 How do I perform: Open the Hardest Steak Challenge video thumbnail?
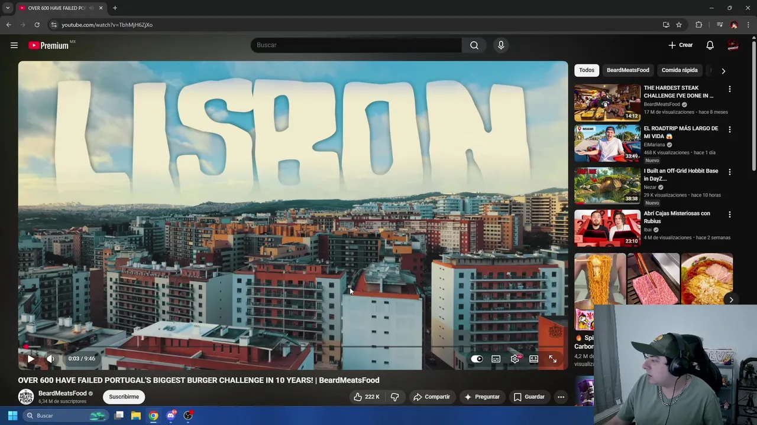[607, 102]
